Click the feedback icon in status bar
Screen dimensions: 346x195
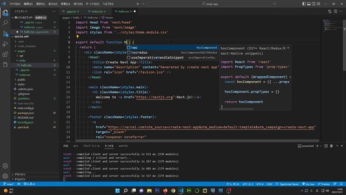coord(335,184)
